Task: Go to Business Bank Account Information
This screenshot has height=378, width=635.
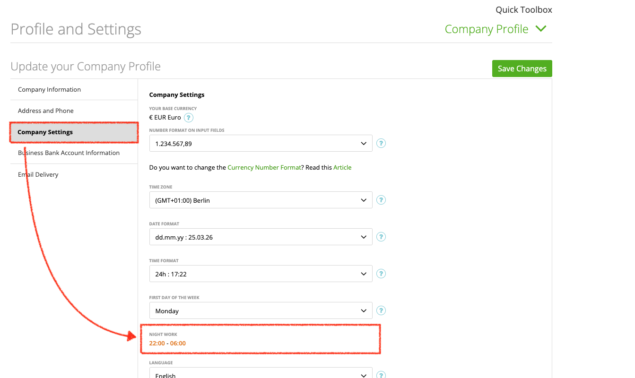Action: coord(69,153)
